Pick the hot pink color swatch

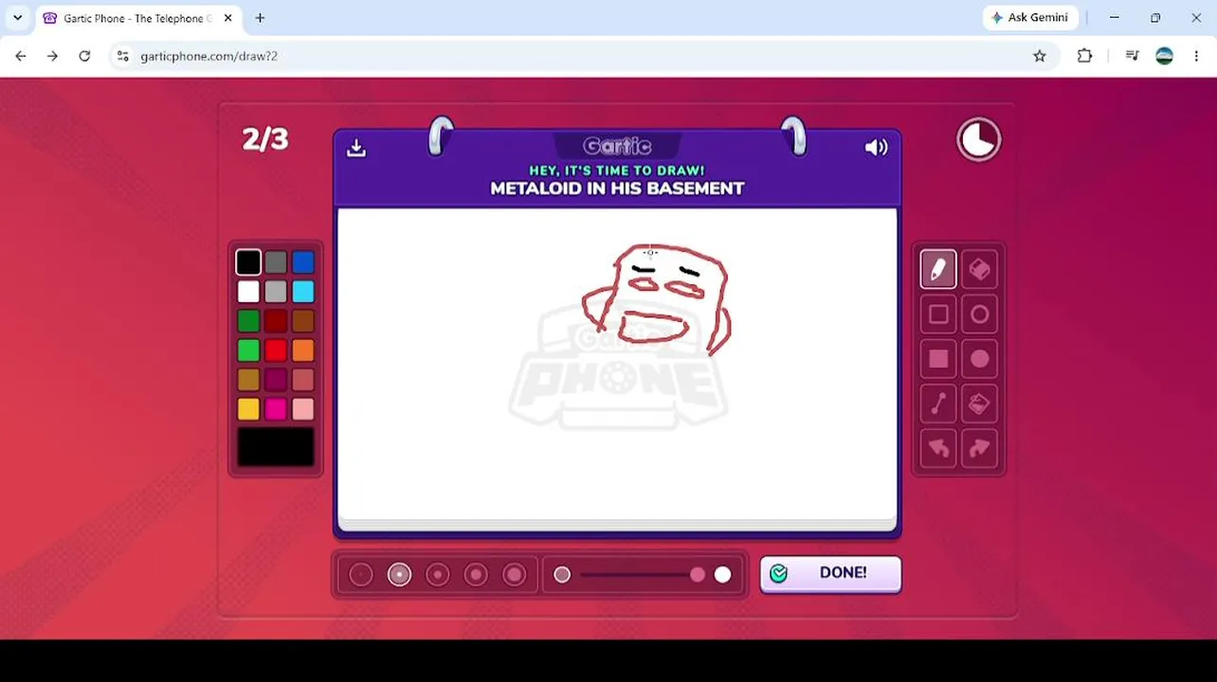pyautogui.click(x=276, y=409)
